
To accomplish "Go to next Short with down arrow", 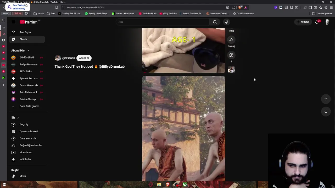I will 326,111.
